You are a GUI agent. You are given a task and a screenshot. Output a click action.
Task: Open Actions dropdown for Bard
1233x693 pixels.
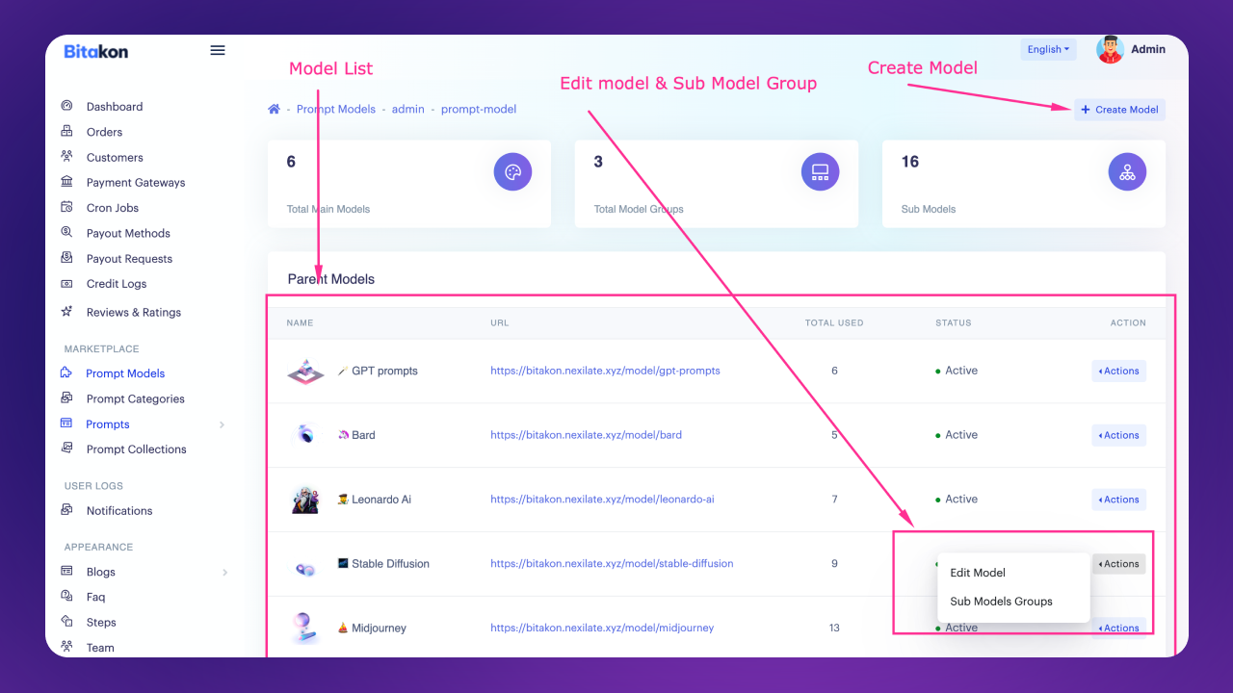(1118, 435)
